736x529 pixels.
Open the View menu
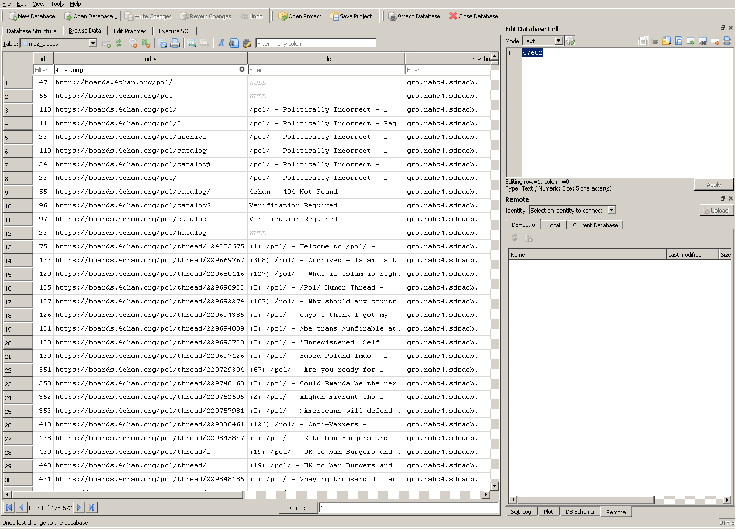[39, 4]
